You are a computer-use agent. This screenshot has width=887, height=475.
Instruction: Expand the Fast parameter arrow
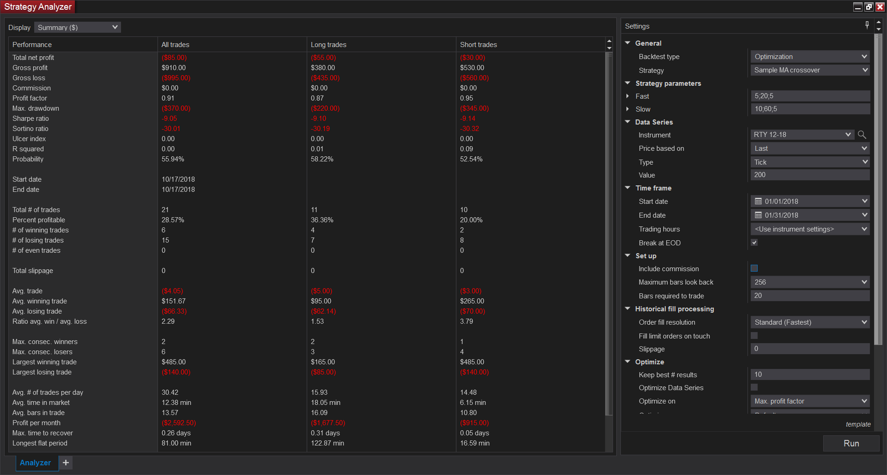pyautogui.click(x=627, y=96)
